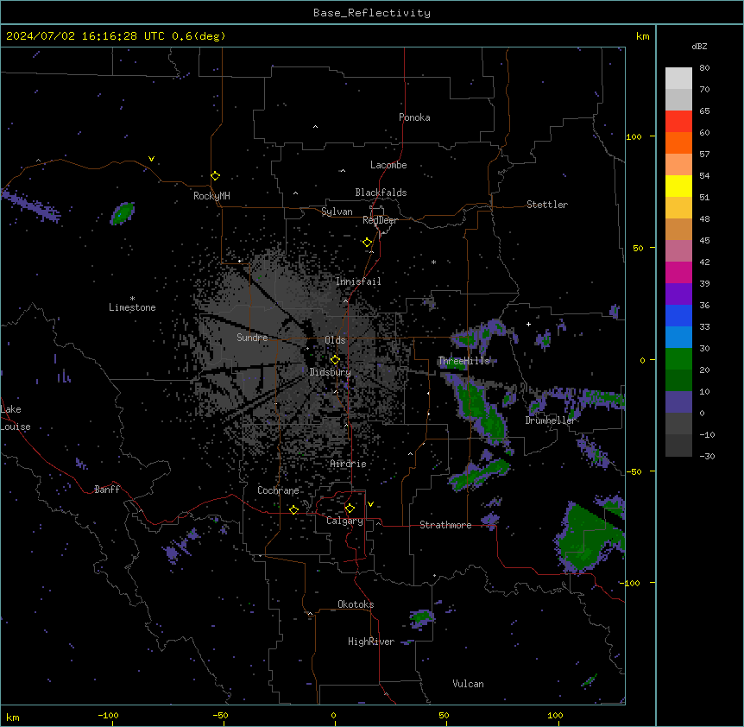Click the dBZ legend heading
Viewport: 744px width, 727px height.
699,46
